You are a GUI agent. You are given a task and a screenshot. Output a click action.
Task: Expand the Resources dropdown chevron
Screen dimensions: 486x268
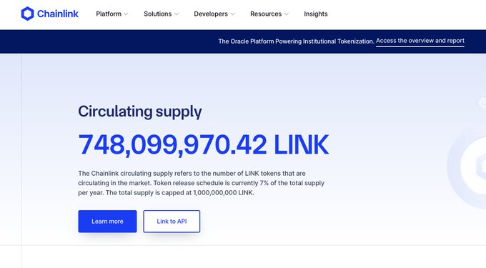[x=287, y=14]
